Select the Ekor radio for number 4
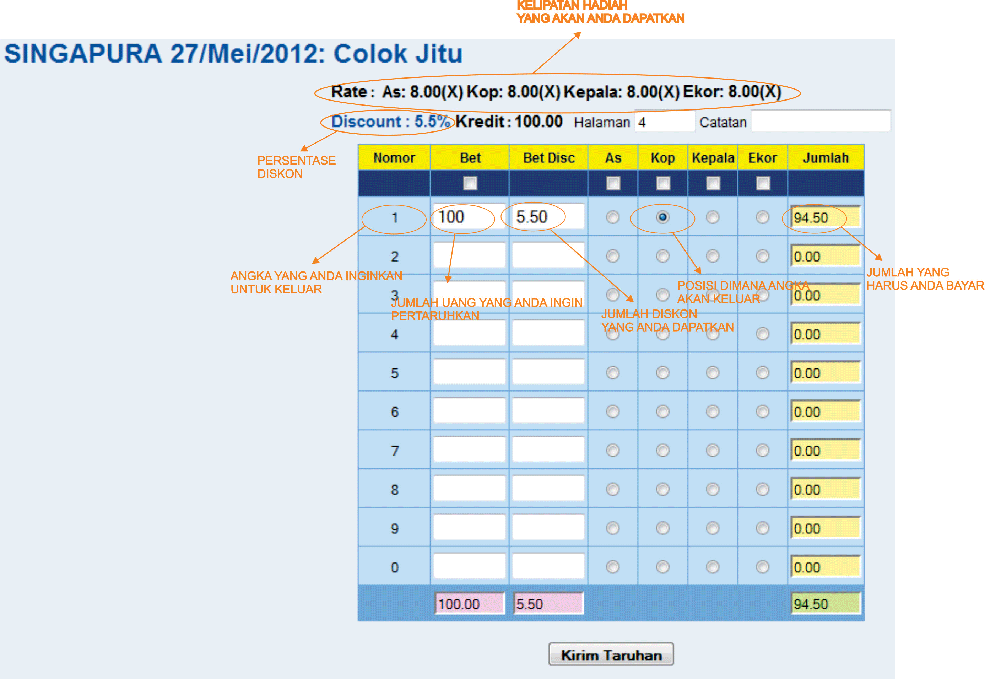Viewport: 985px width, 679px height. (763, 334)
